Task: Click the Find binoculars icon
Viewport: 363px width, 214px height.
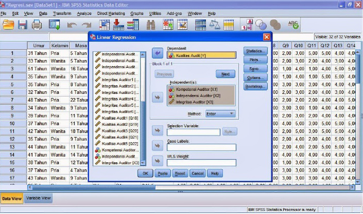Action: 151,24
